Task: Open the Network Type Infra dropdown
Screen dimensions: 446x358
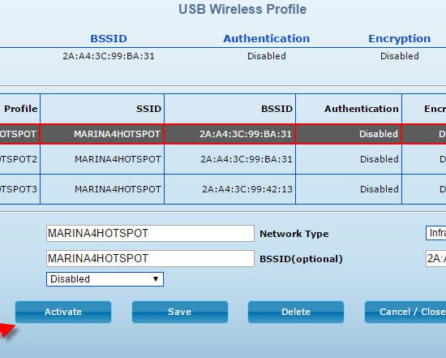Action: tap(435, 233)
